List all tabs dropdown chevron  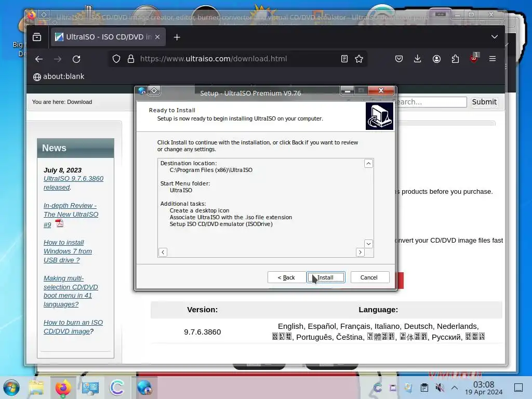pyautogui.click(x=495, y=37)
